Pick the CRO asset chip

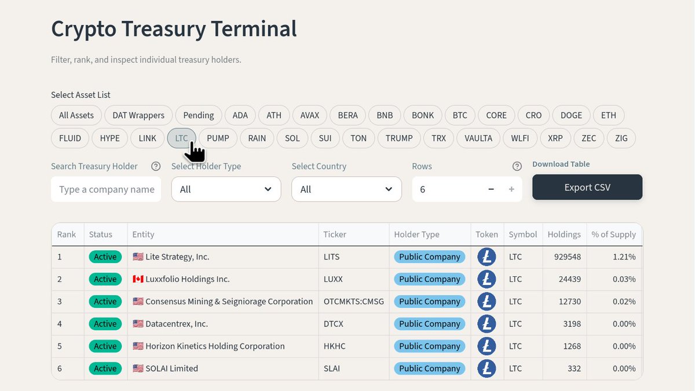coord(534,115)
